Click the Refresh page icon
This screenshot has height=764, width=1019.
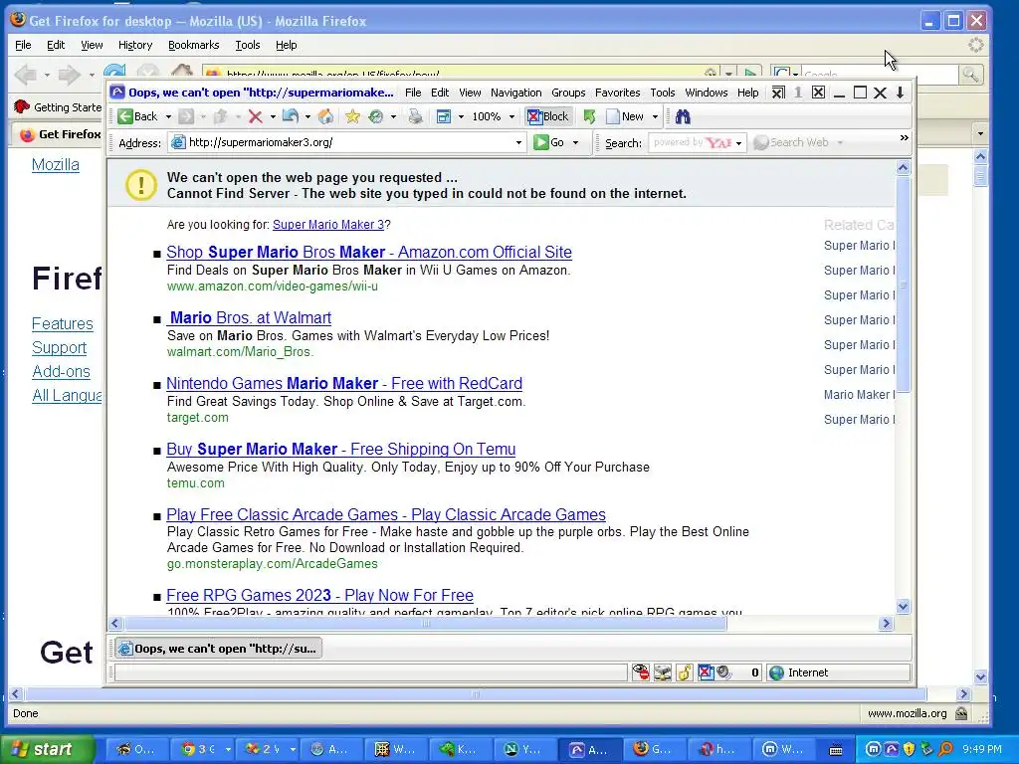coord(291,116)
